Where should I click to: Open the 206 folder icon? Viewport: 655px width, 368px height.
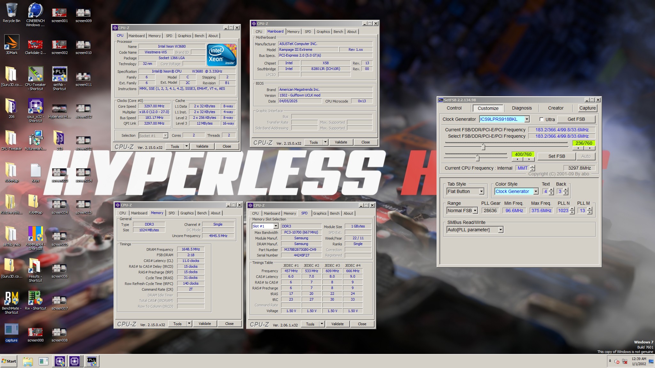click(x=12, y=109)
